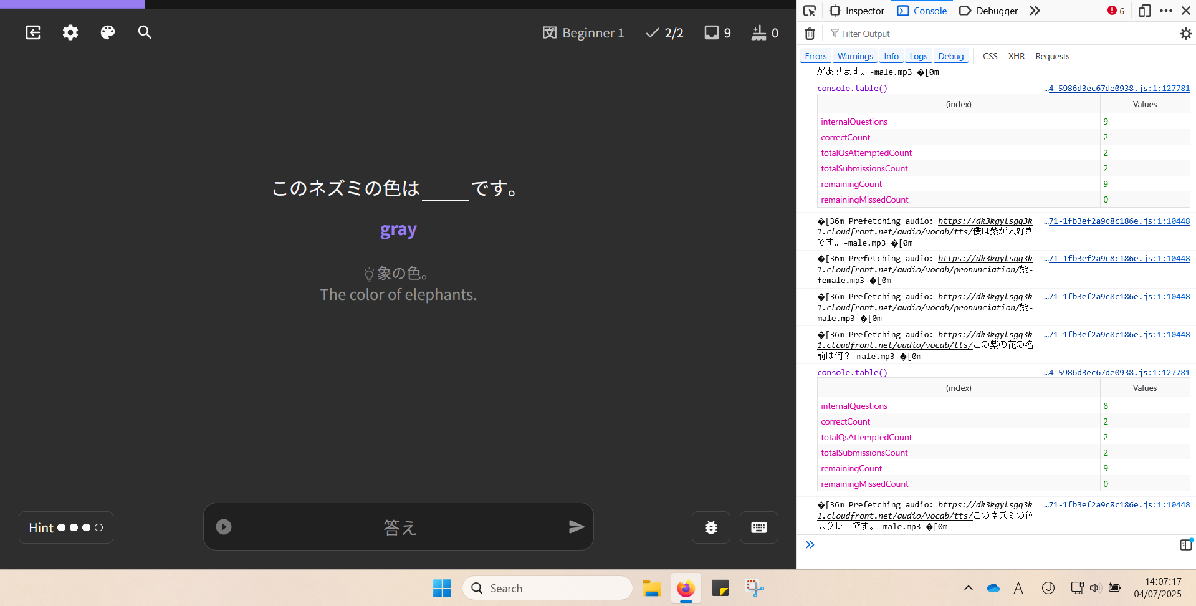The image size is (1196, 606).
Task: Click the volume tray icon
Action: tap(1096, 588)
